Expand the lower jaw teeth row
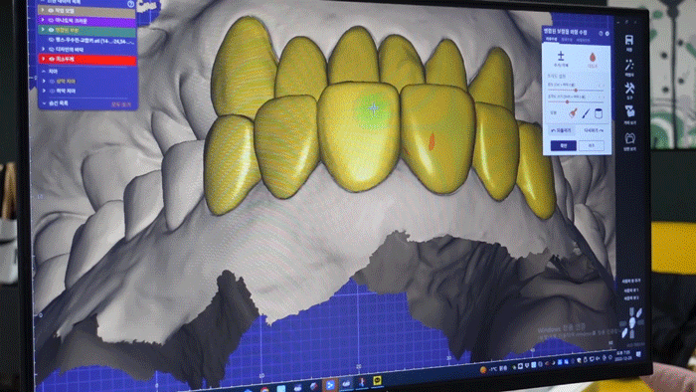696x392 pixels. [44, 91]
